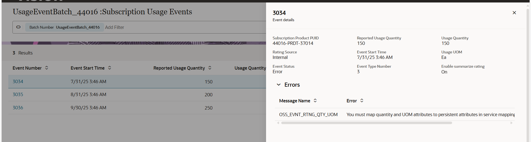Click the Message Name column header
Screen dimensions: 531x142
(x=295, y=101)
